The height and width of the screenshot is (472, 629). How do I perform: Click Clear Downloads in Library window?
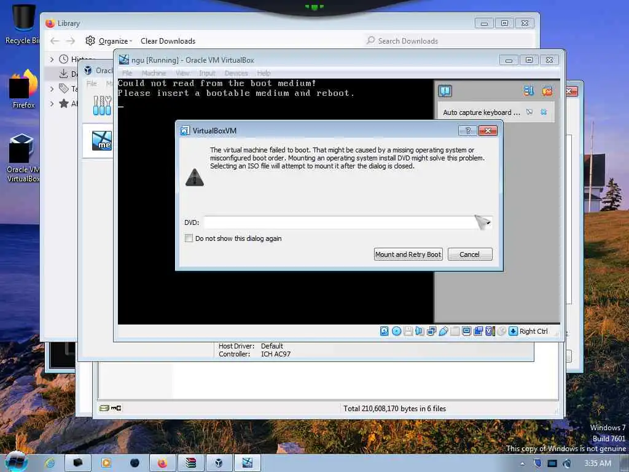point(168,41)
